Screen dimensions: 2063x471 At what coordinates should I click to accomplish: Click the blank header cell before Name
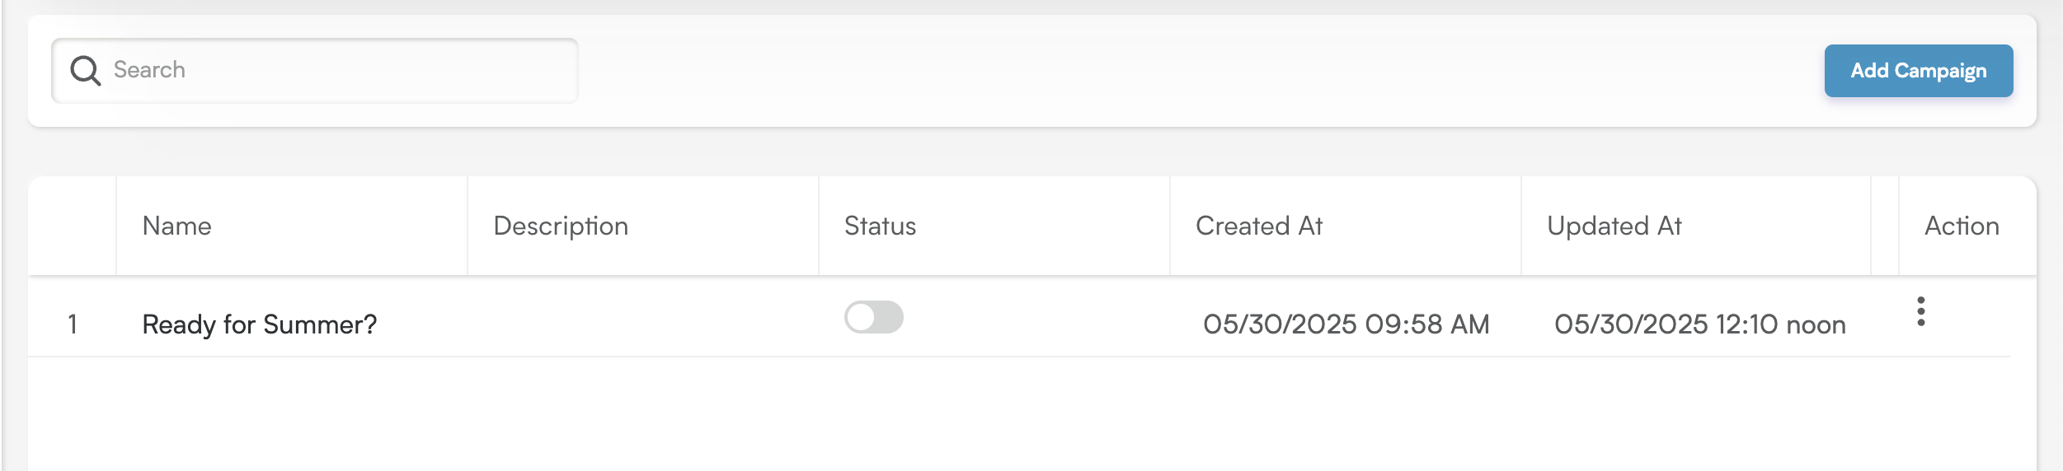coord(73,226)
